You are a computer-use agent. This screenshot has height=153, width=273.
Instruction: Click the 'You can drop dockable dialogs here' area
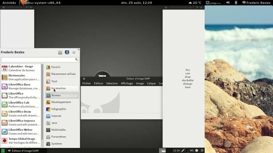coord(188,79)
